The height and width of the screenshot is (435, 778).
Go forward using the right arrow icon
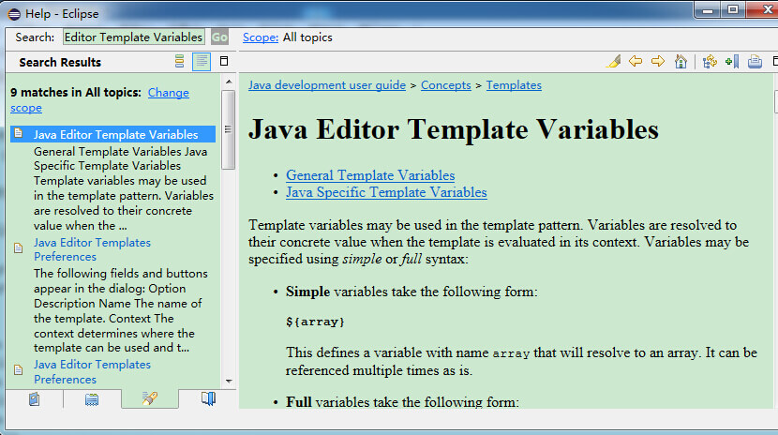(x=658, y=62)
